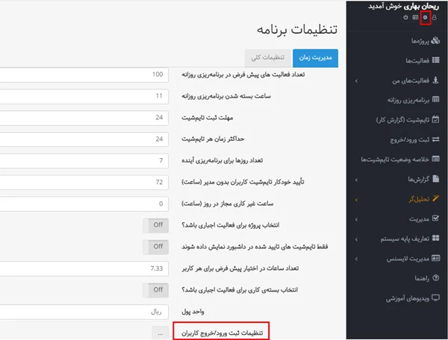This screenshot has height=340, width=448.
Task: Click the ویدیوهای آموزشی monitor icon
Action: click(x=435, y=297)
